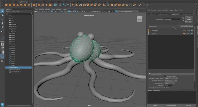This screenshot has width=198, height=107.
Task: Click the Maya logo icon at bottom left
Action: [2, 104]
